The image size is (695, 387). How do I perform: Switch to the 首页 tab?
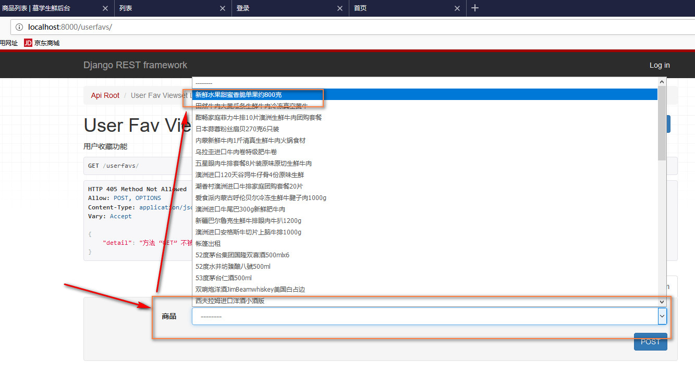[408, 8]
